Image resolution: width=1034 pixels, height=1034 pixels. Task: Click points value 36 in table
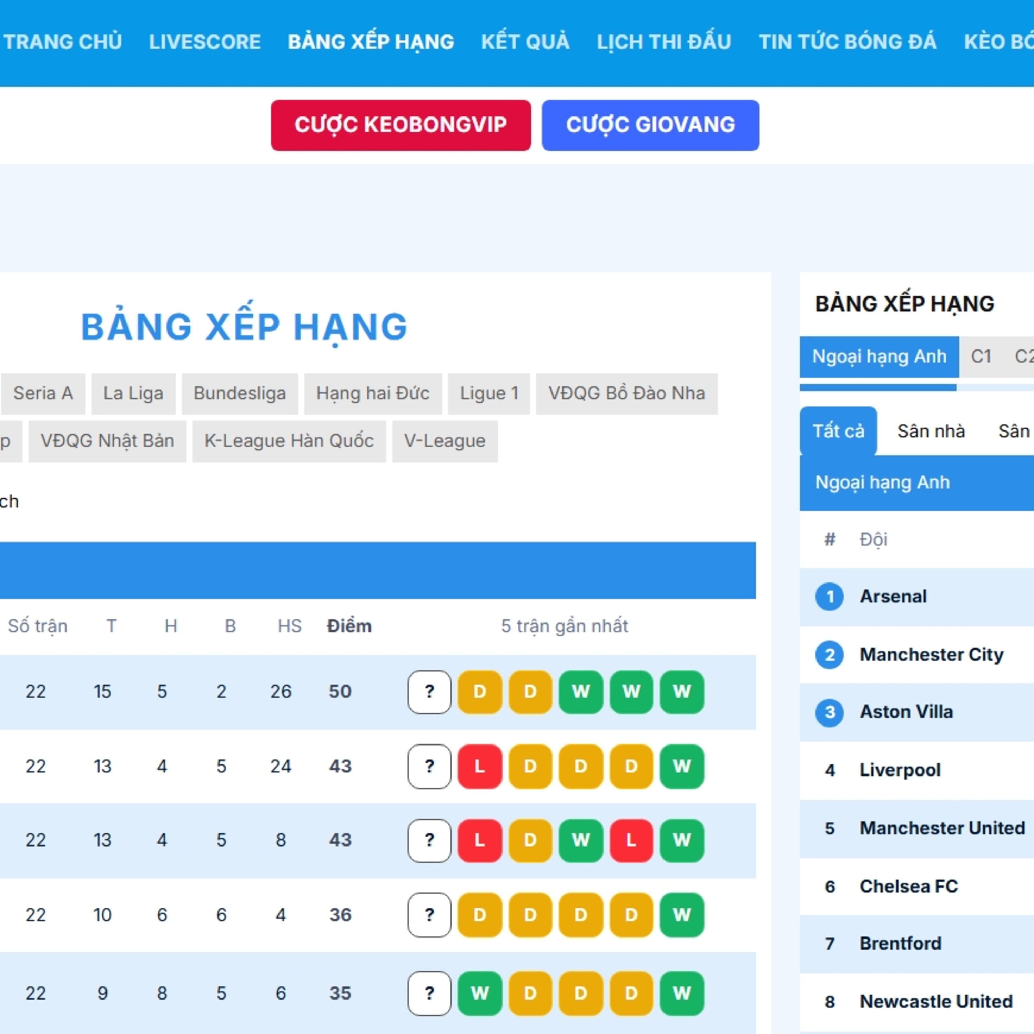[x=340, y=915]
